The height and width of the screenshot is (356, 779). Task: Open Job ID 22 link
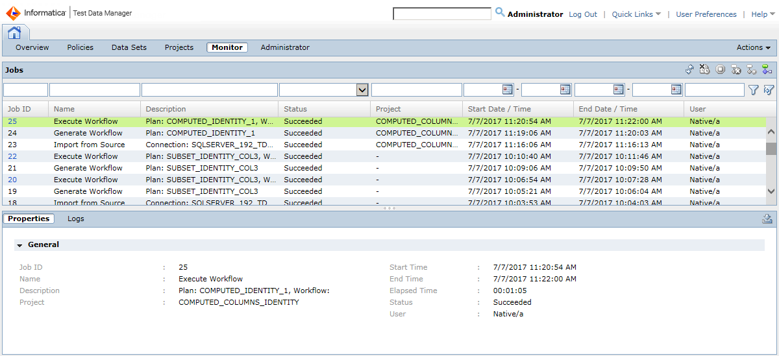coord(12,156)
